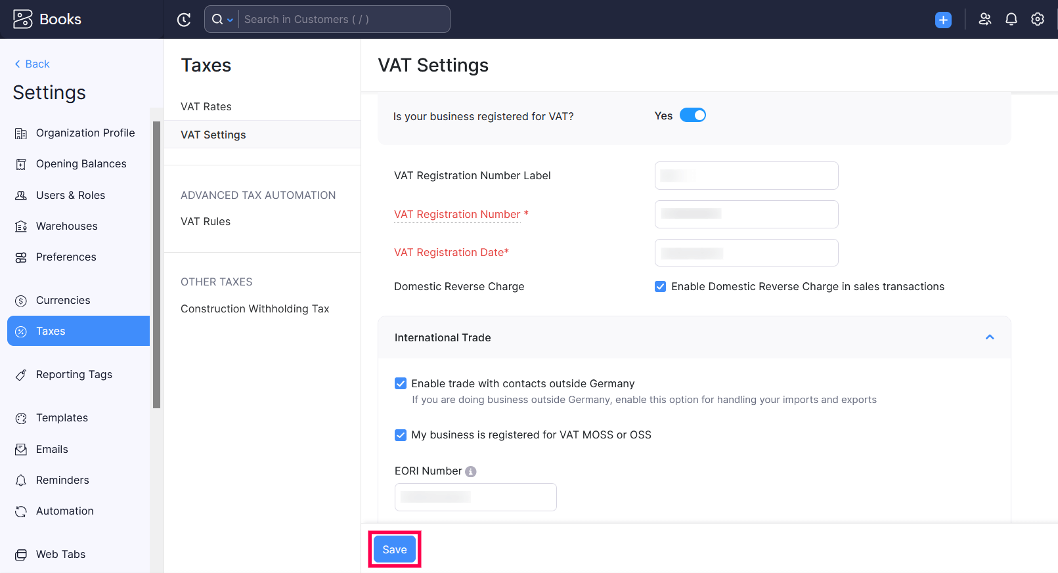This screenshot has height=573, width=1058.
Task: Uncheck Enable trade with contacts outside Germany
Action: tap(401, 384)
